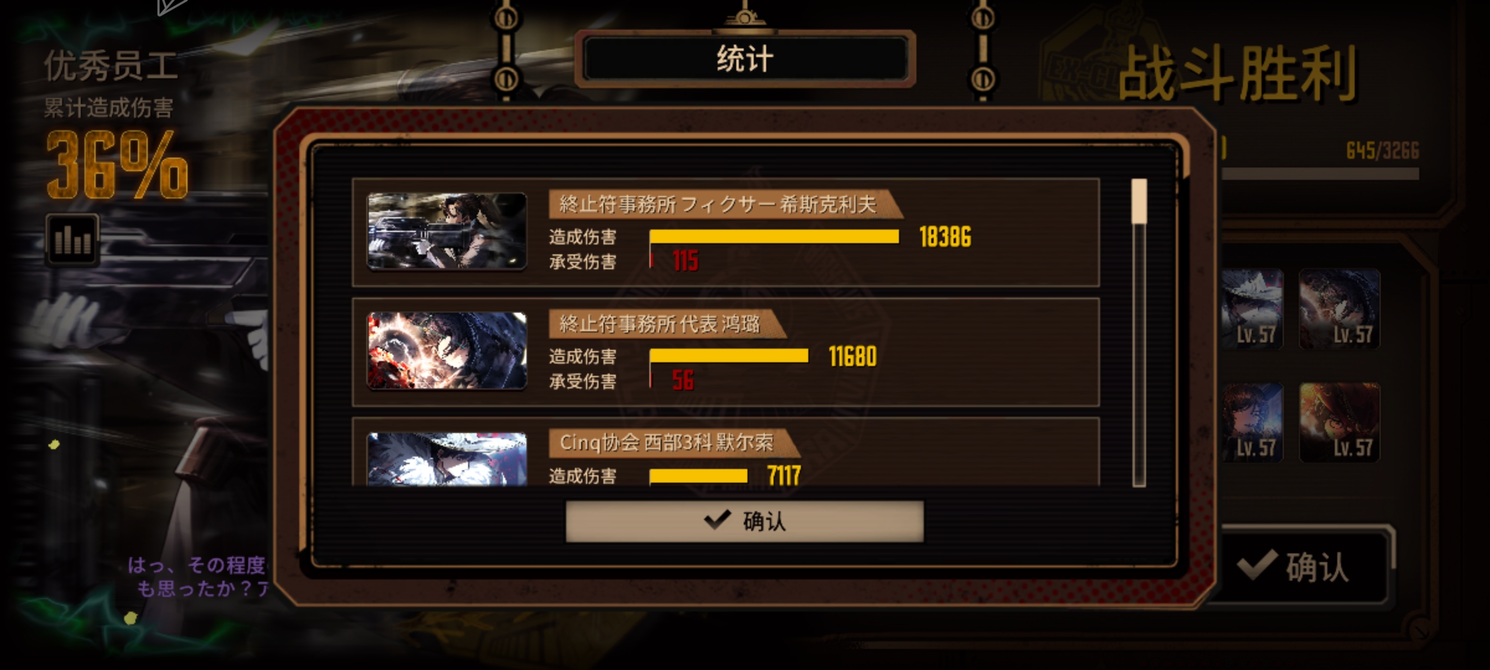This screenshot has width=1490, height=670.
Task: Click the upper-left Lv.57 character icon
Action: pos(1252,308)
